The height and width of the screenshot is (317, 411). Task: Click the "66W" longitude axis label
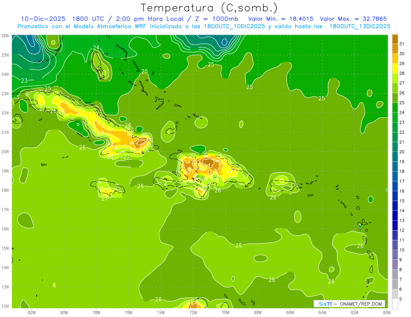[x=290, y=313]
